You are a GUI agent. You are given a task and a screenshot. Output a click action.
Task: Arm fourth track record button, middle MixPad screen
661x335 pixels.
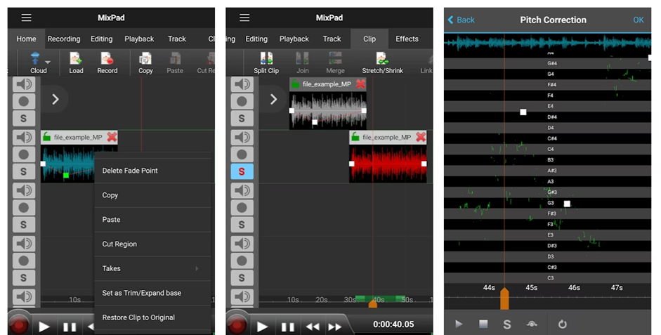pos(242,261)
